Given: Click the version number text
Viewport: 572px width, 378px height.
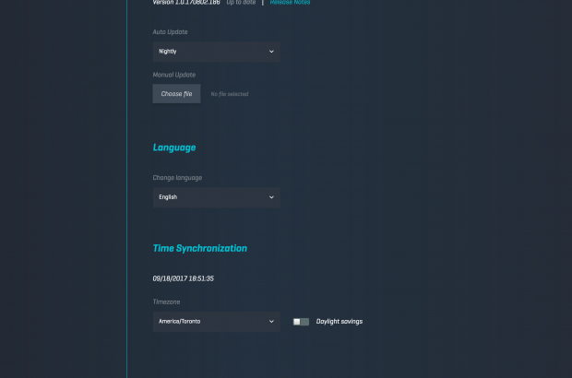Looking at the screenshot, I should pos(186,3).
